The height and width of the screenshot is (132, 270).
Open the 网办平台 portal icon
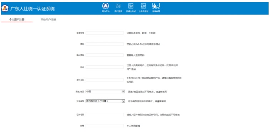point(106,8)
